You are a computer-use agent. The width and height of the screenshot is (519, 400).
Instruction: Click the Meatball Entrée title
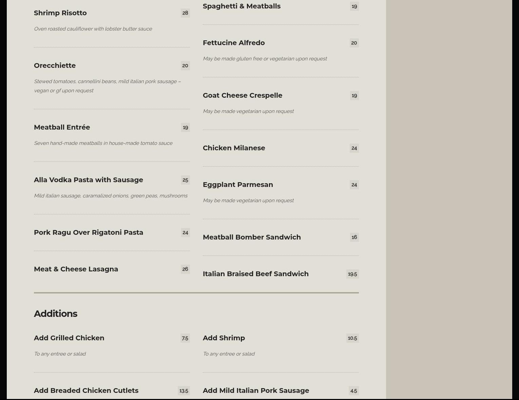click(x=62, y=127)
